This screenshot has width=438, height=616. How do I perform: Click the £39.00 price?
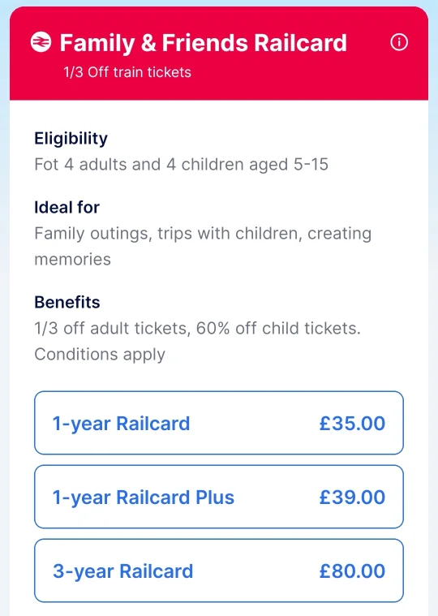(352, 497)
